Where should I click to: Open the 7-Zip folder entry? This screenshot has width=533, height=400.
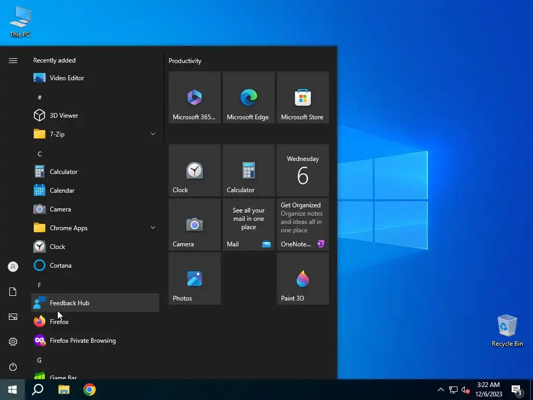95,134
